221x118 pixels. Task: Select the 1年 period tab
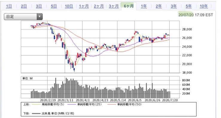point(144,6)
